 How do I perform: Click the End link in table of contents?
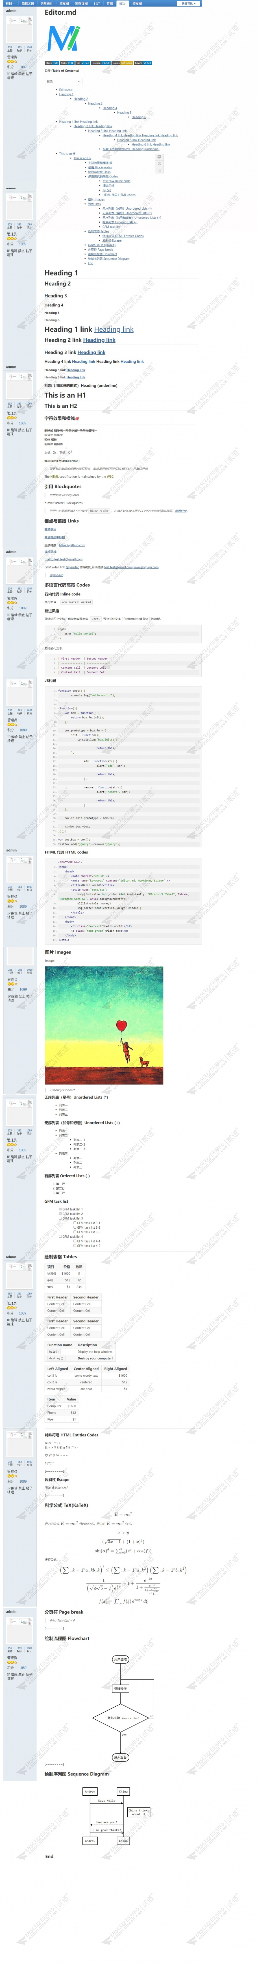pyautogui.click(x=90, y=263)
